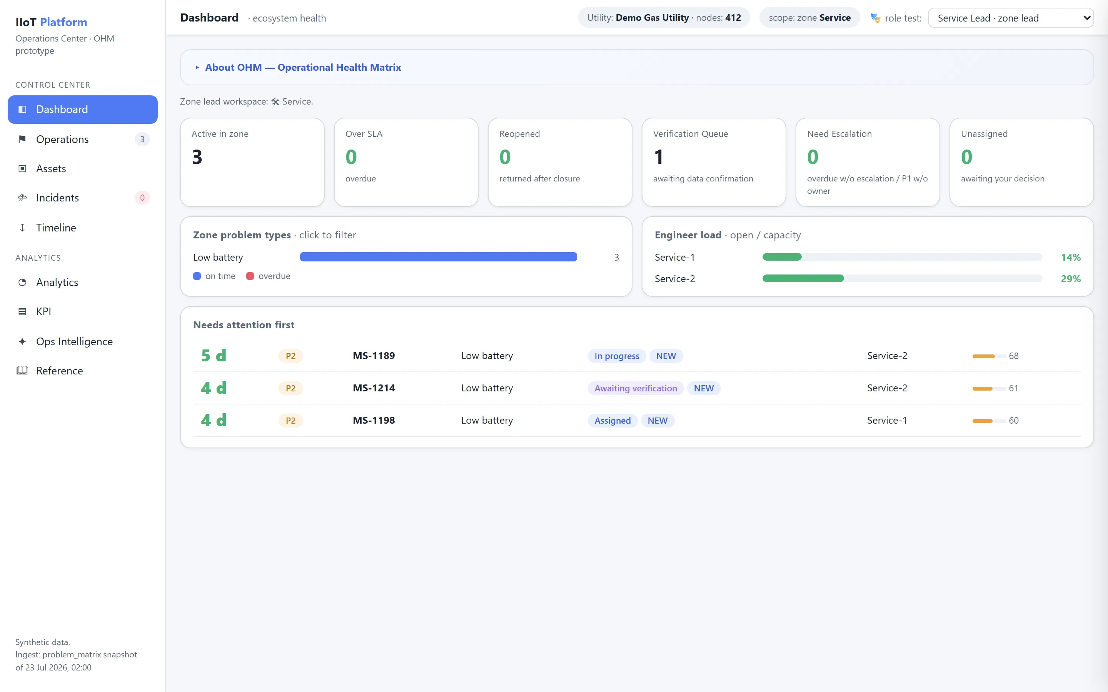The width and height of the screenshot is (1108, 692).
Task: Filter by Low battery bar
Action: [438, 257]
